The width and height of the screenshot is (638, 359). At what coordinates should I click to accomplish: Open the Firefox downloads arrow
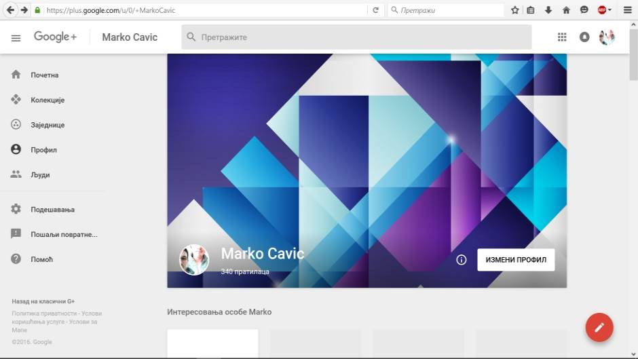pos(548,10)
